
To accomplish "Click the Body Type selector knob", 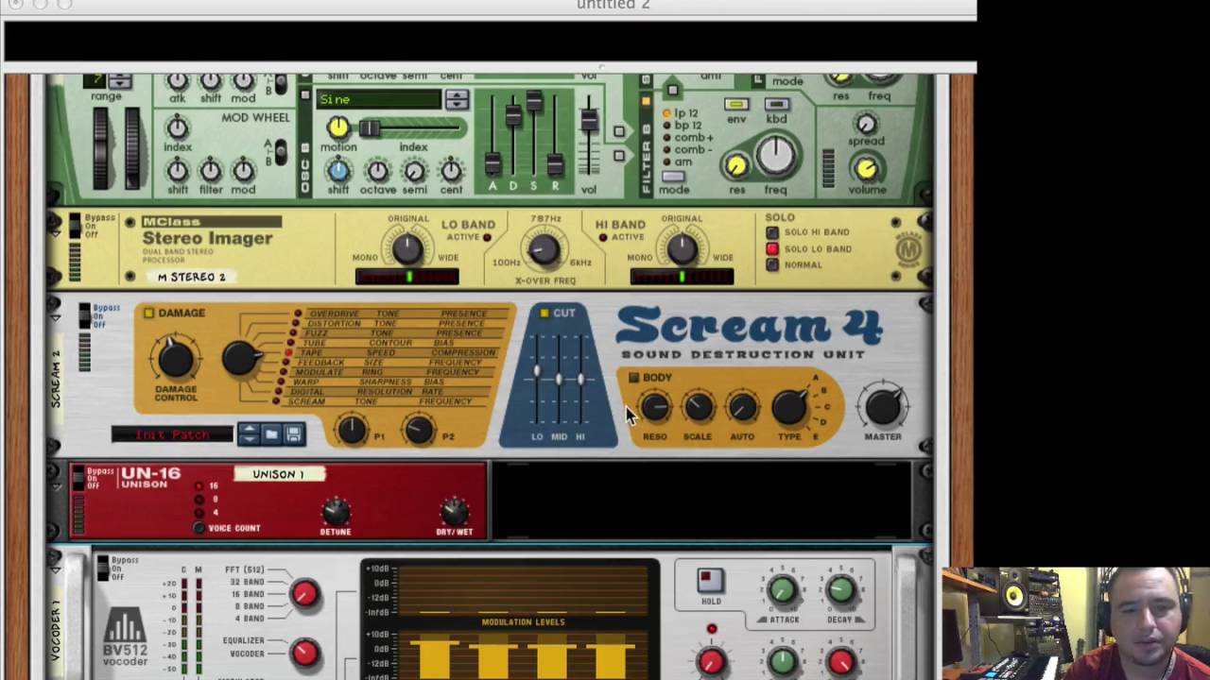I will [788, 407].
